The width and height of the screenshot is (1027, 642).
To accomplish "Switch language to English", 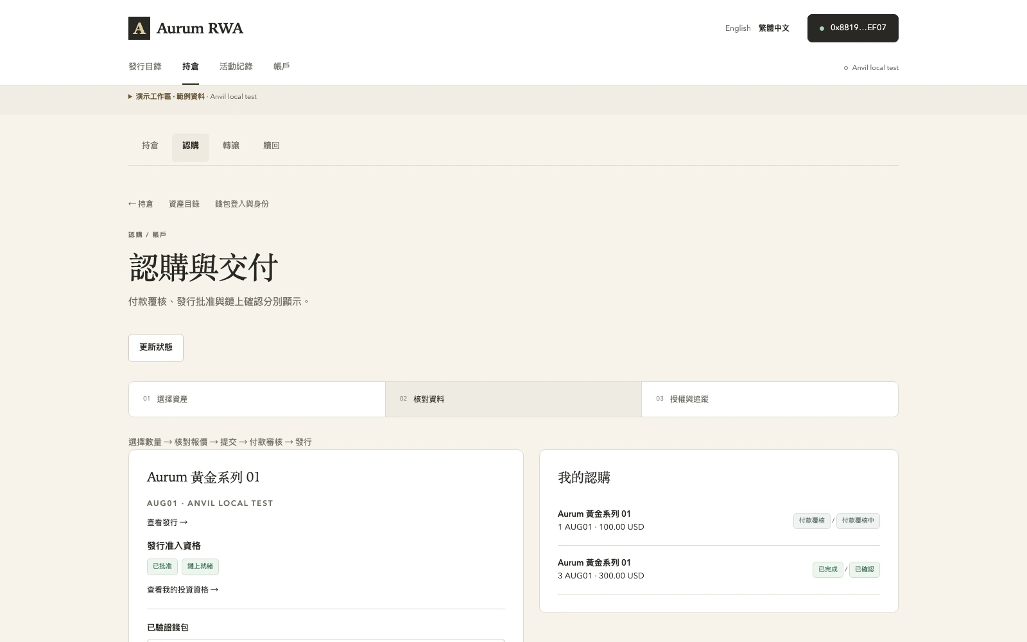I will 738,28.
